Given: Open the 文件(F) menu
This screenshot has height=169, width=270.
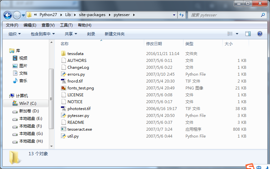Looking at the screenshot, I should (12, 25).
